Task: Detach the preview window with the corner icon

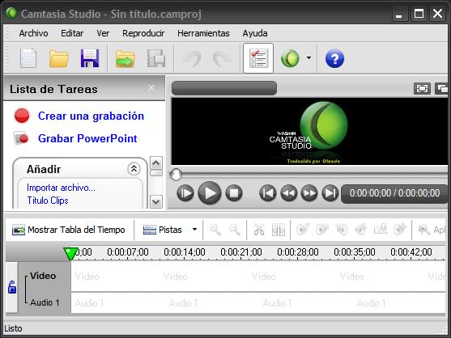Action: [442, 88]
